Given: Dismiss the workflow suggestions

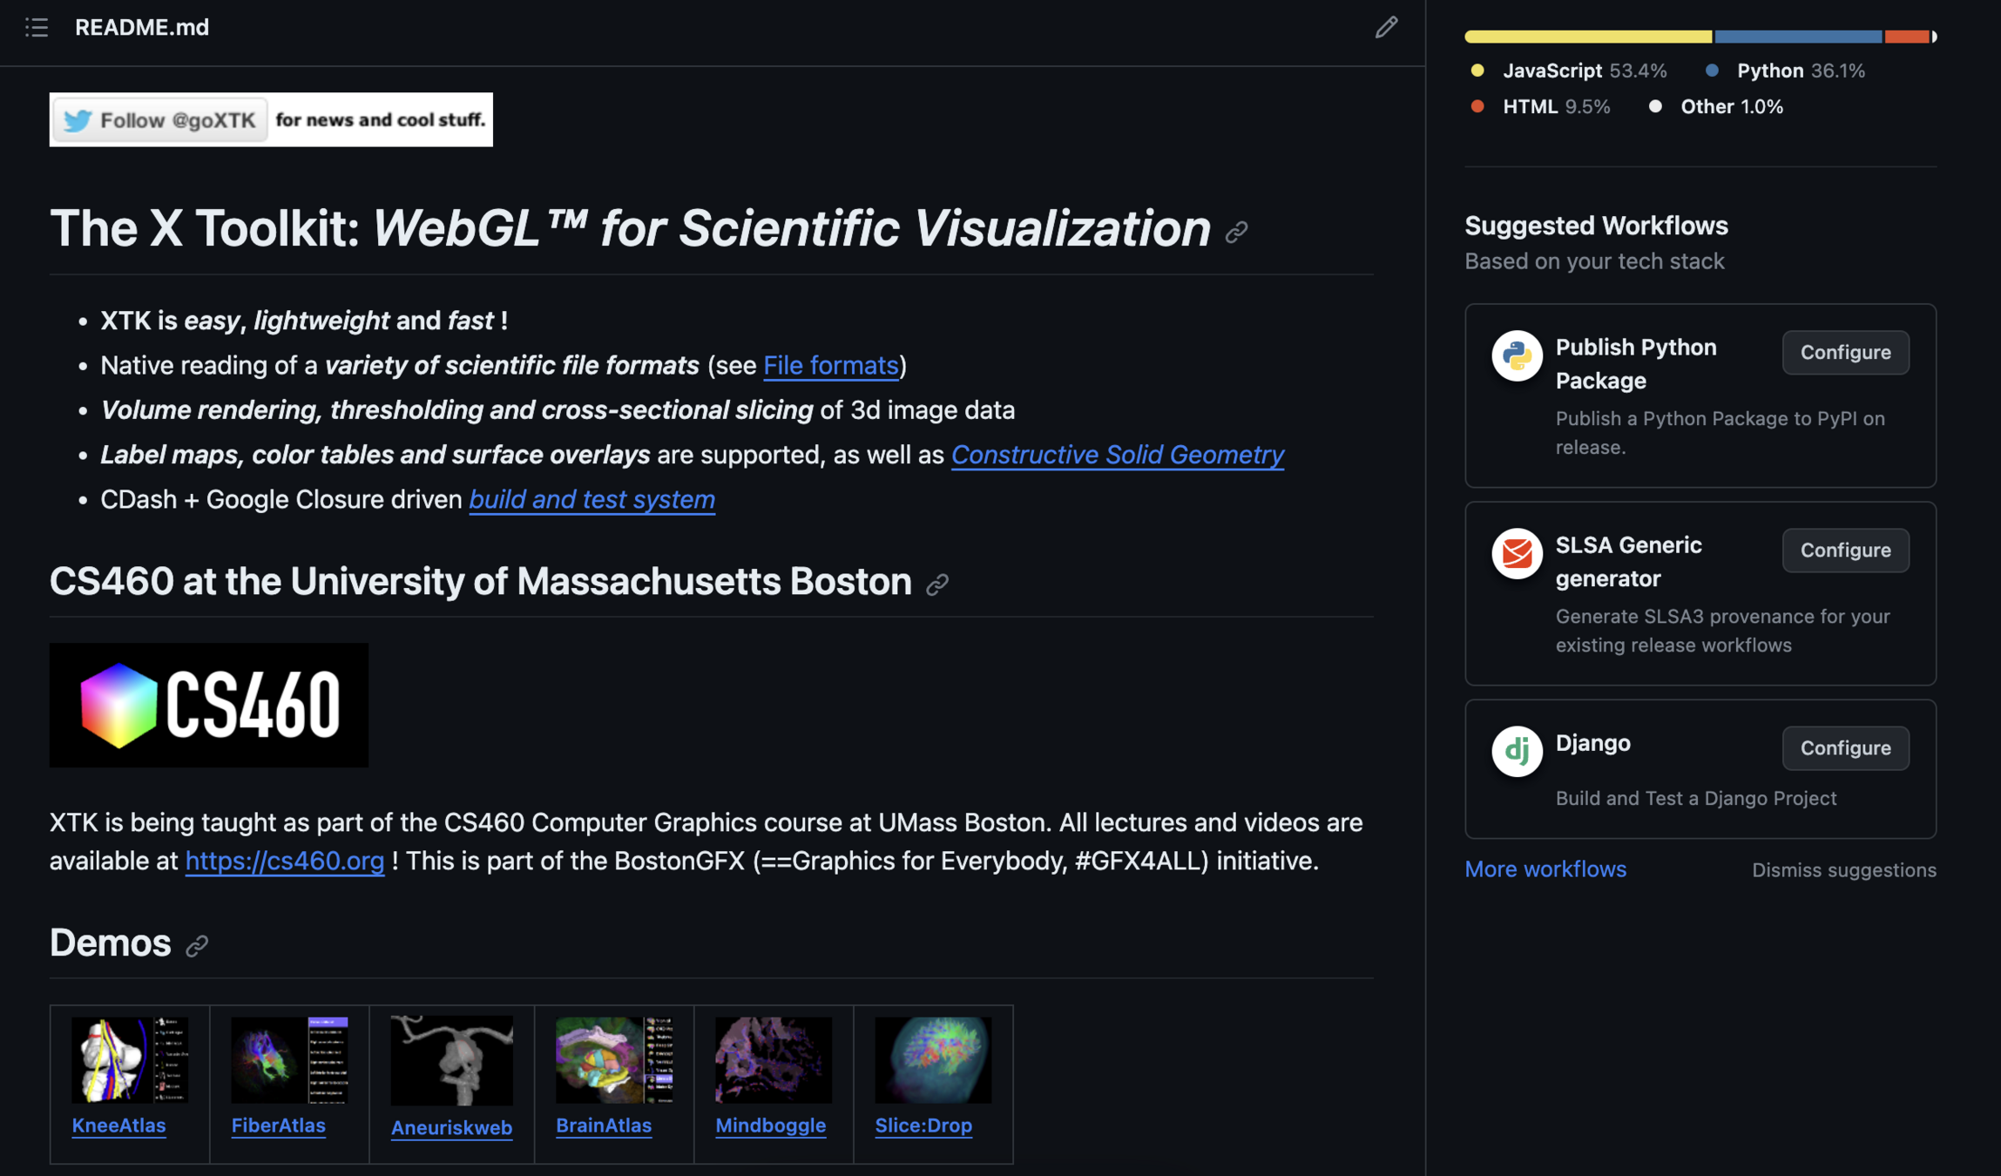Looking at the screenshot, I should pos(1843,870).
